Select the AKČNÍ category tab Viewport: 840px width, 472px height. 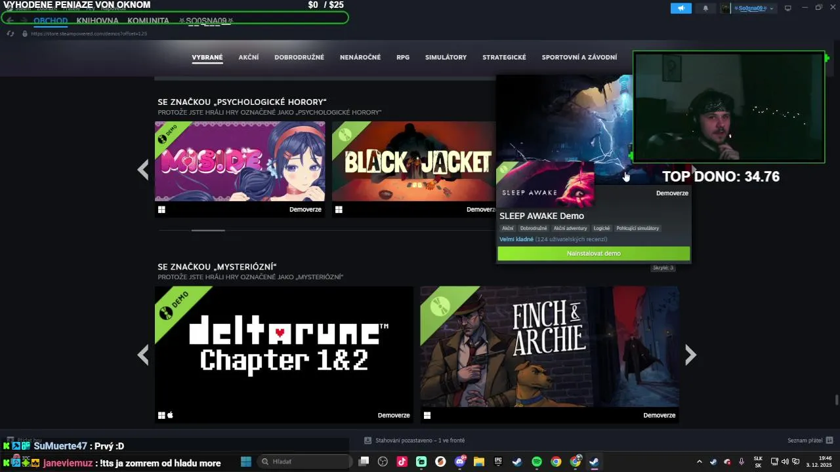(x=249, y=58)
